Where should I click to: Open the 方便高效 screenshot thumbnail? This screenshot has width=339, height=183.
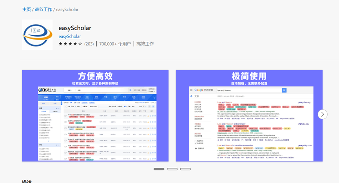click(x=95, y=116)
